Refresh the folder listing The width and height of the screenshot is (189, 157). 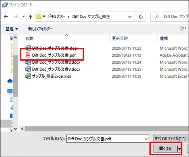(x=140, y=17)
